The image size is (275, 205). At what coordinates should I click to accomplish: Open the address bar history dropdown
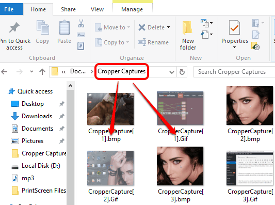tap(172, 72)
